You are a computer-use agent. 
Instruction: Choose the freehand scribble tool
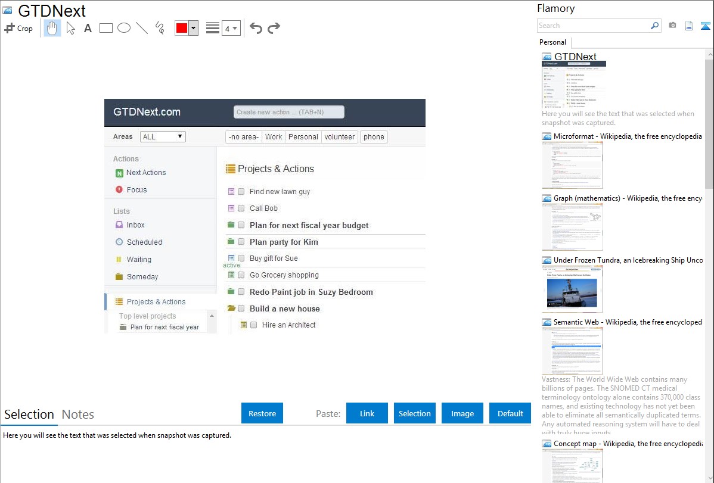160,28
